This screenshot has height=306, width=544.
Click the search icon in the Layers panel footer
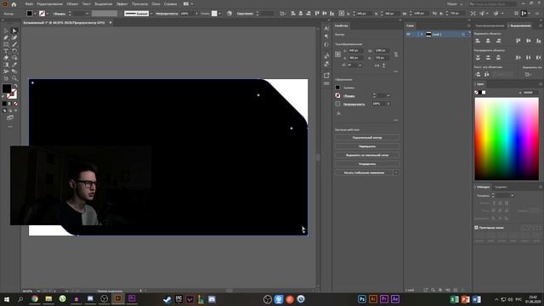[x=433, y=290]
